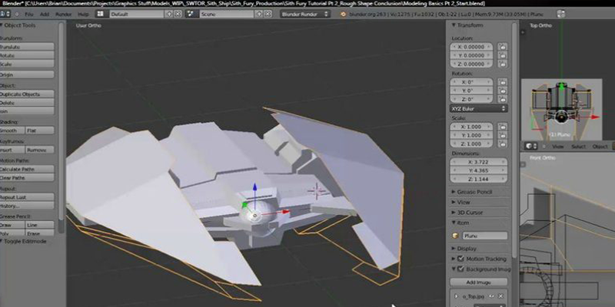Open editor type selector in Top Ortho header
615x307 pixels.
(530, 146)
